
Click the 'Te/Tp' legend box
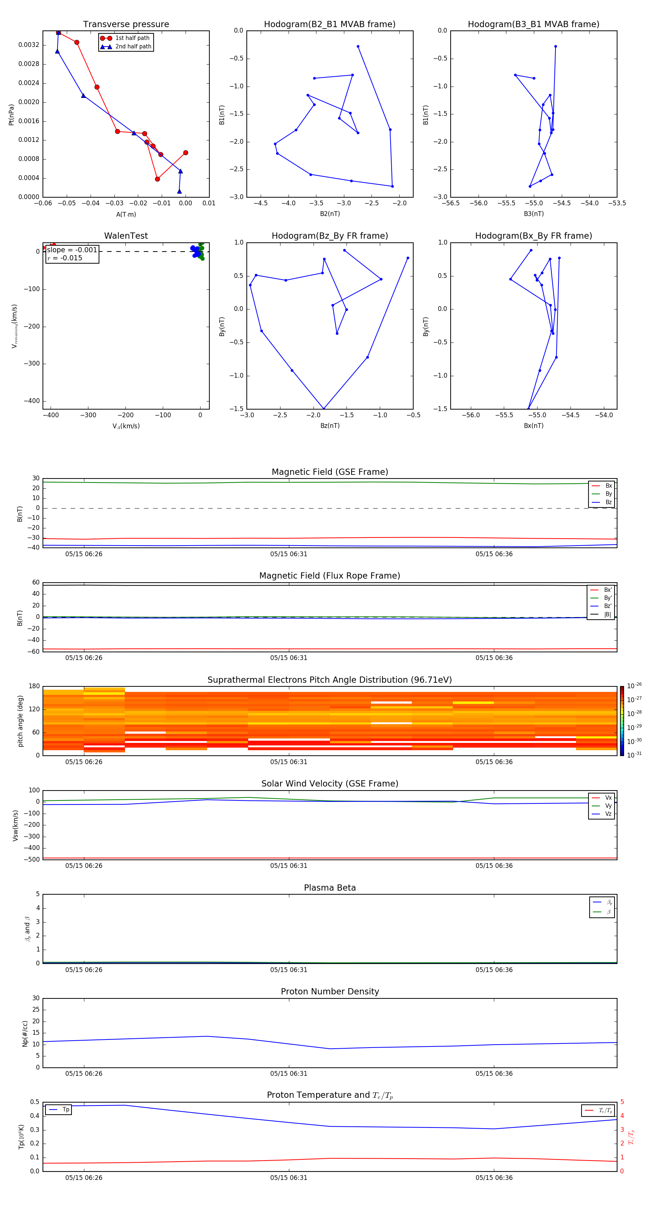tap(598, 1110)
